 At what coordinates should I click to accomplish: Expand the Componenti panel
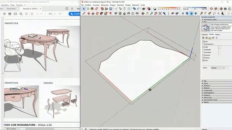coord(216,90)
